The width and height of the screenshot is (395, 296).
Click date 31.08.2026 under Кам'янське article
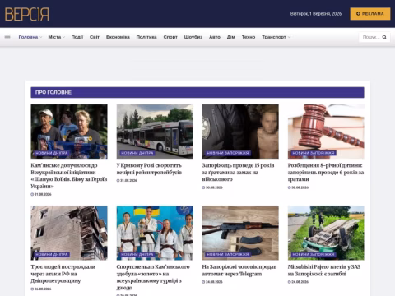pos(41,194)
